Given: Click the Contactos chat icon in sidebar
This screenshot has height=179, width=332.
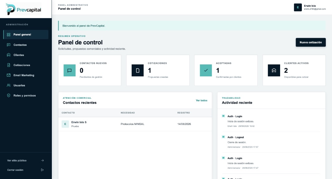Looking at the screenshot, I should point(8,45).
